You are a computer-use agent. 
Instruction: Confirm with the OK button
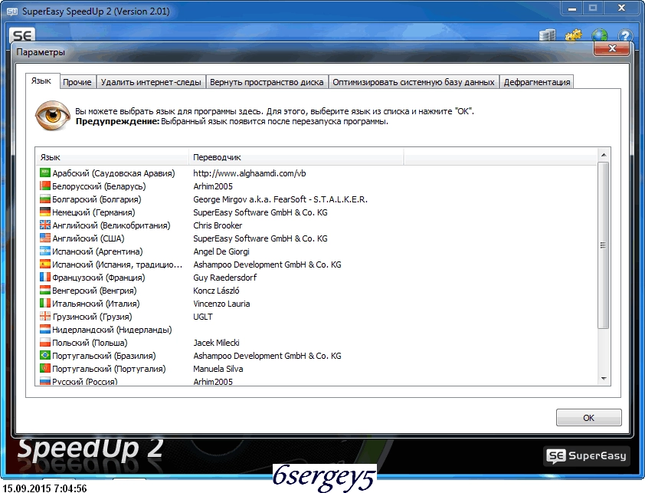(588, 418)
